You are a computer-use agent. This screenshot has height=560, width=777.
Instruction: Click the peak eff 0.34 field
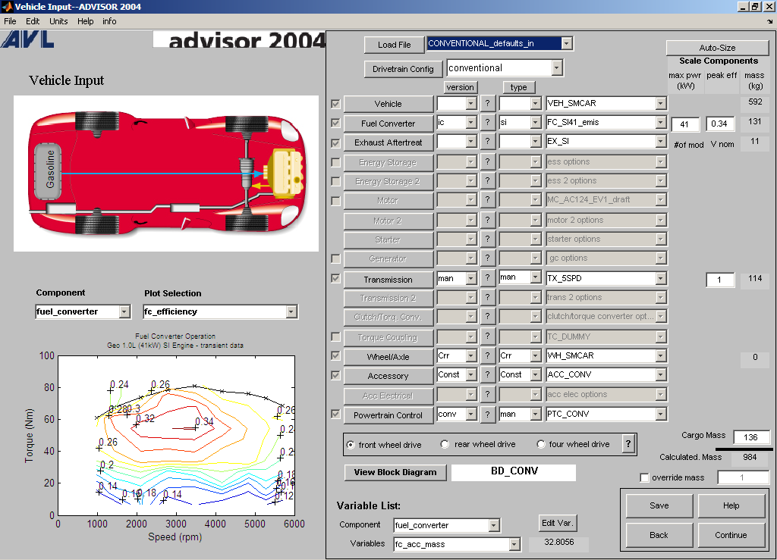[x=719, y=124]
